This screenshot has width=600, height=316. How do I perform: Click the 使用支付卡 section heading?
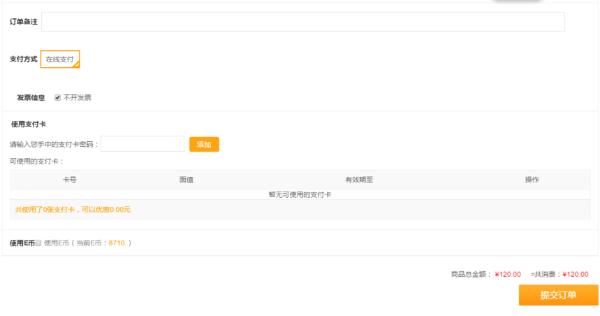(x=29, y=124)
